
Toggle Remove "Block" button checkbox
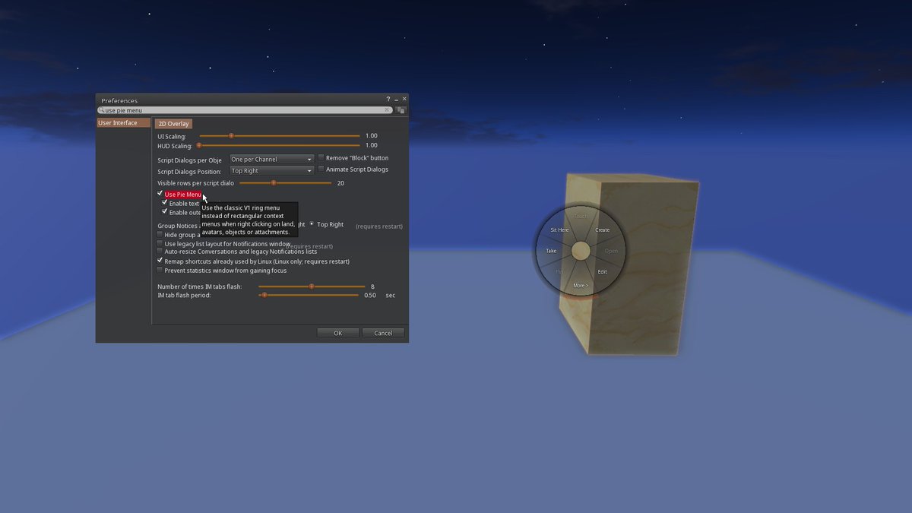pos(321,157)
